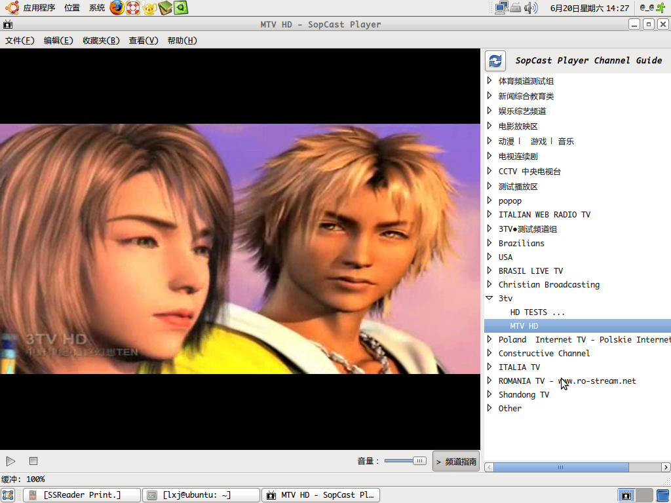Switch to the SSReader Print taskbar window
Screen dimensions: 671x503
pos(82,495)
